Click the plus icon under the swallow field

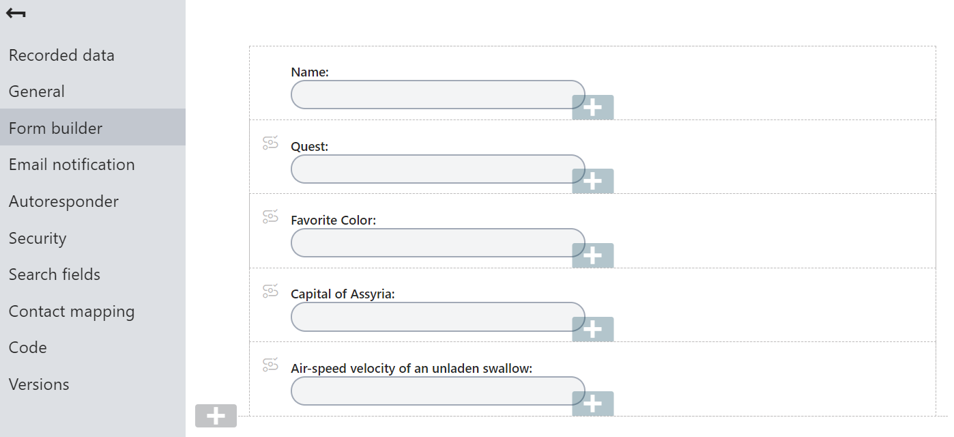point(592,404)
